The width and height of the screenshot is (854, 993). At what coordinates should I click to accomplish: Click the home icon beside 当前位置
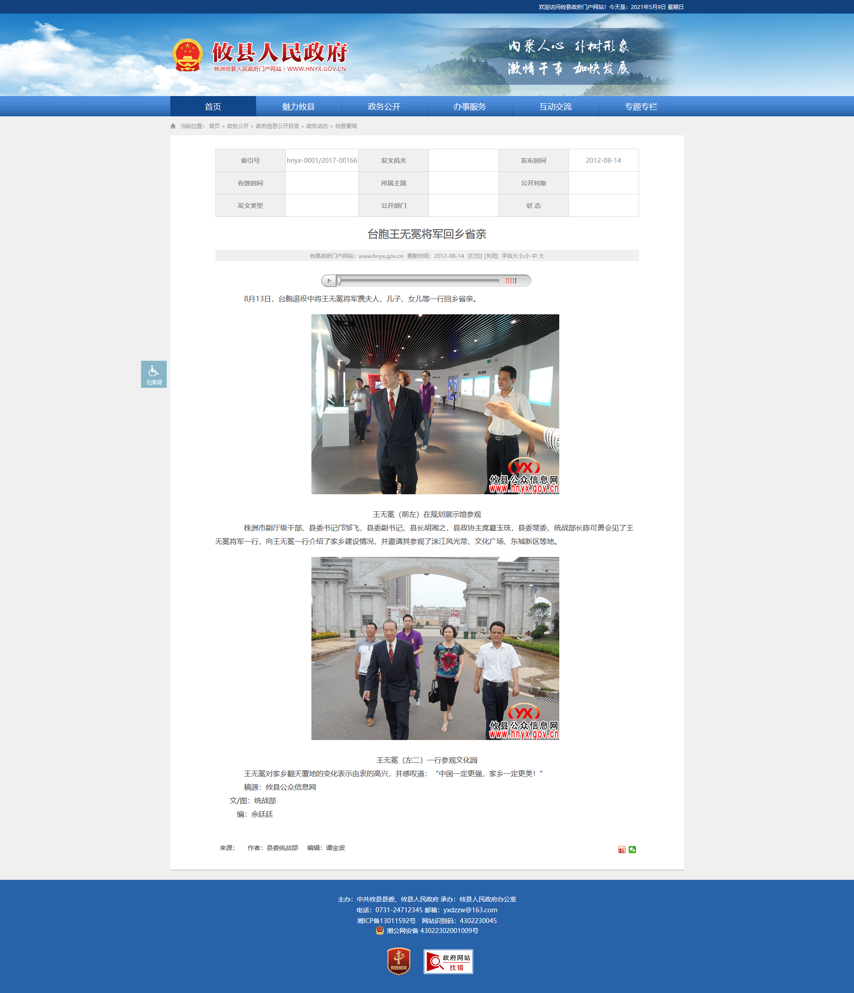pos(173,126)
